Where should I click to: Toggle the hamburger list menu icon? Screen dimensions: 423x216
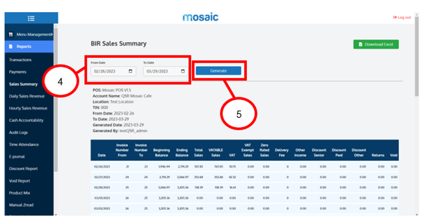(x=31, y=18)
